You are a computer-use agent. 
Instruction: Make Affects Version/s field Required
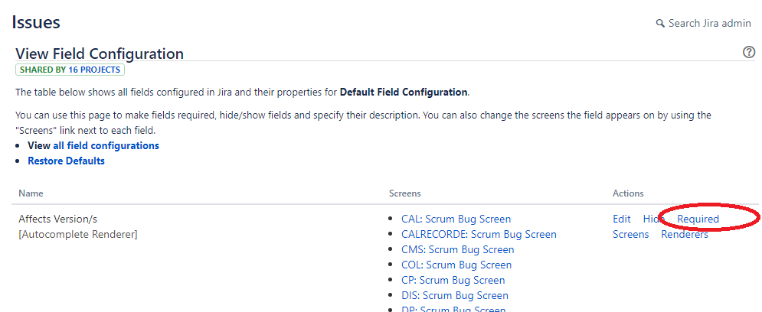click(698, 219)
